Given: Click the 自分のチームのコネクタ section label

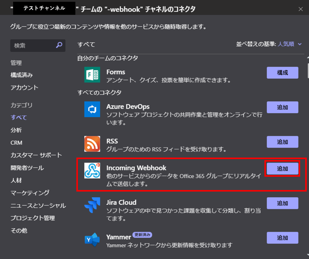Looking at the screenshot, I should 108,58.
